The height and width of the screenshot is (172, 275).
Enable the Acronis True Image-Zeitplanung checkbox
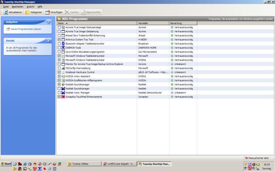point(59,31)
